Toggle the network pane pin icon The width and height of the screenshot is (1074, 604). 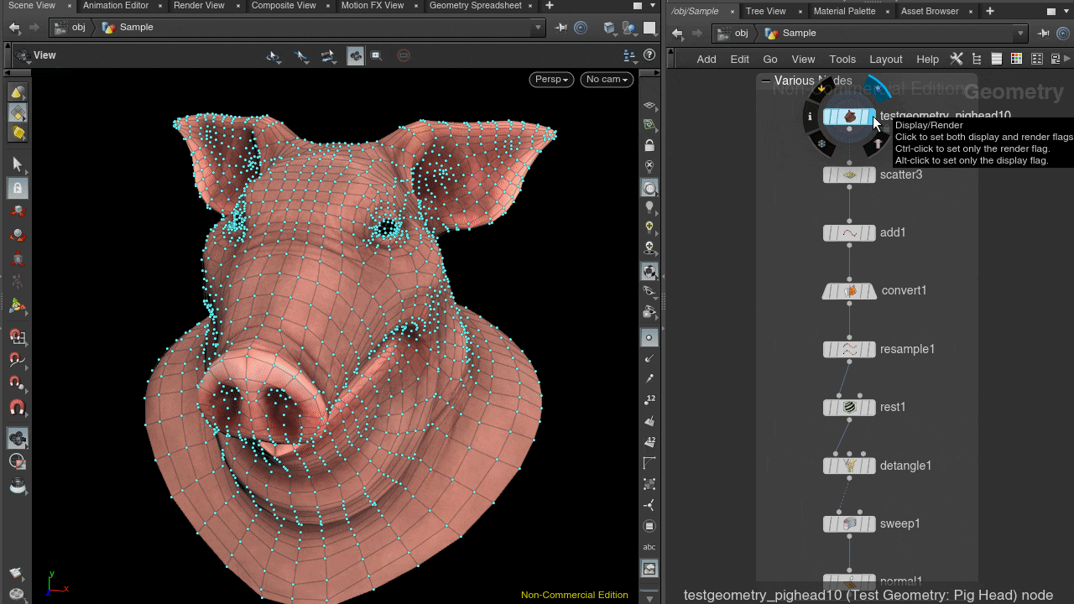point(1043,34)
